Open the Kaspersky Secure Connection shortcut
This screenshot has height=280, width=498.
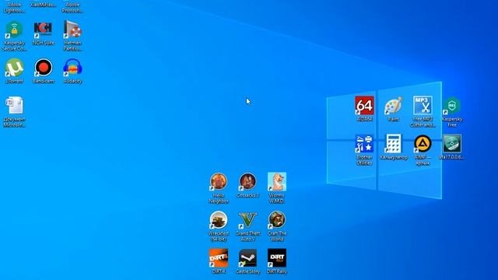click(14, 30)
